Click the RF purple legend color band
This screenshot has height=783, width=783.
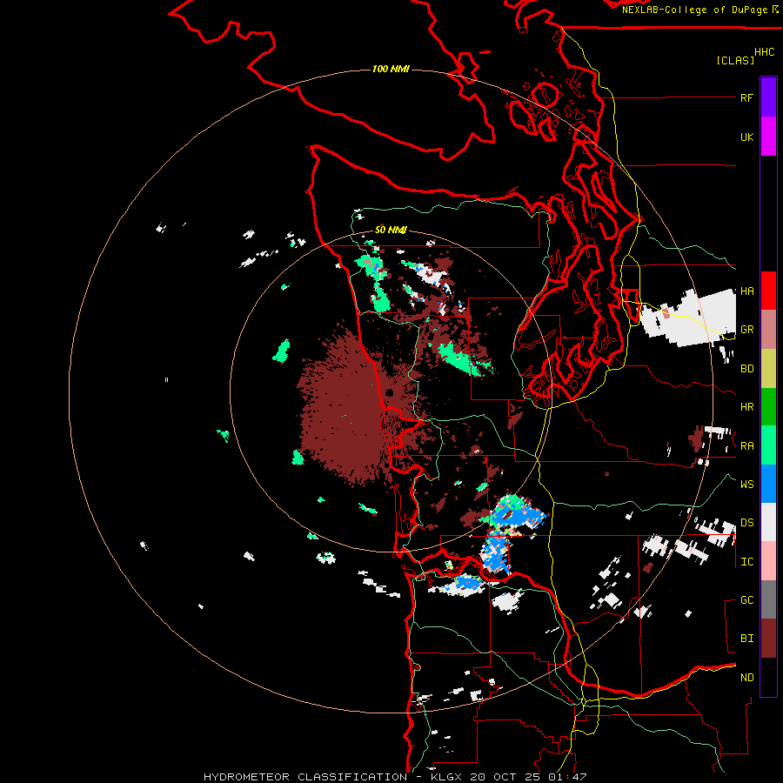coord(768,97)
